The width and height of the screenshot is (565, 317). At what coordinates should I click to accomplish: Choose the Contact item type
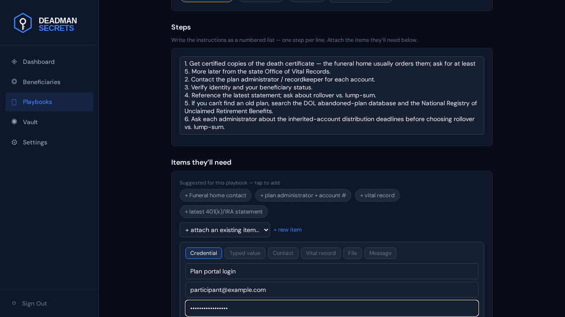(283, 253)
